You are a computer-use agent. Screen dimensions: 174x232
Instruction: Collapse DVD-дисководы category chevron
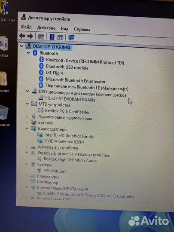coord(27,91)
